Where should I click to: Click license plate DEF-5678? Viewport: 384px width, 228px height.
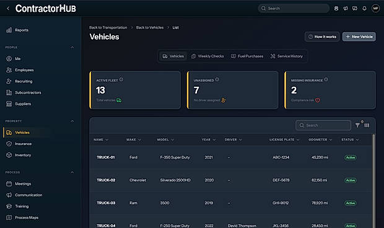pyautogui.click(x=281, y=180)
